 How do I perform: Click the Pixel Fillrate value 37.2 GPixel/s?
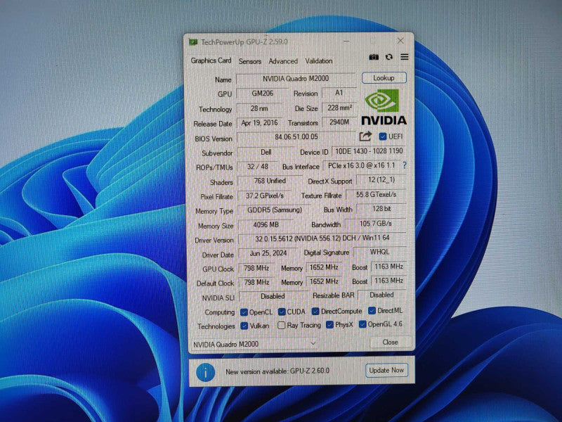[265, 196]
